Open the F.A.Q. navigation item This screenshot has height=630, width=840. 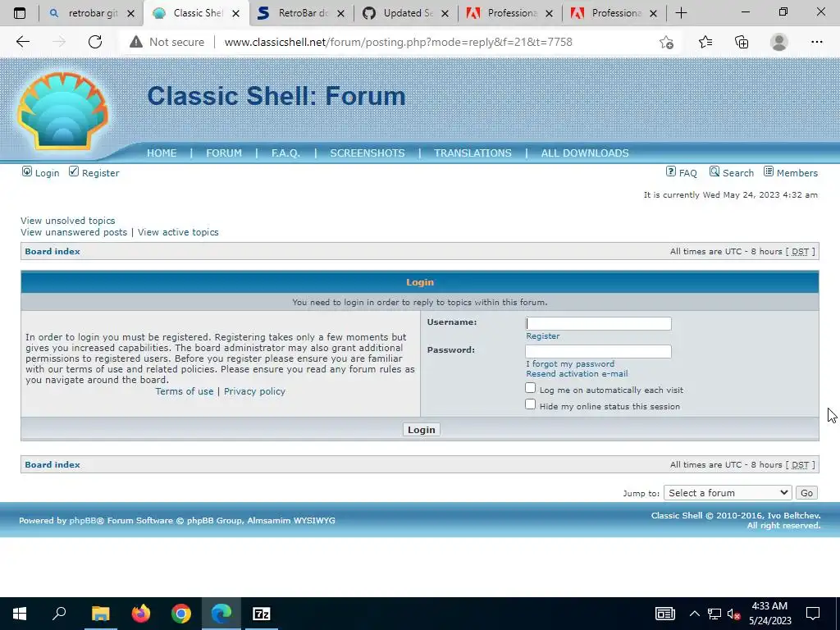(285, 153)
